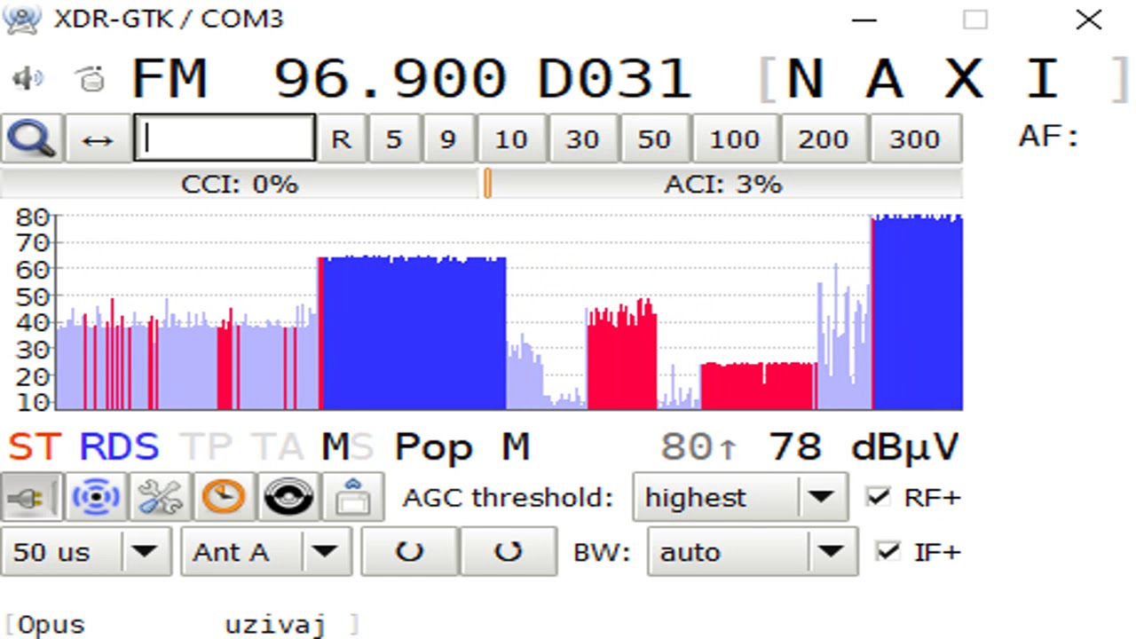This screenshot has height=639, width=1136.
Task: Open the pattern antenna radar icon
Action: [x=96, y=497]
